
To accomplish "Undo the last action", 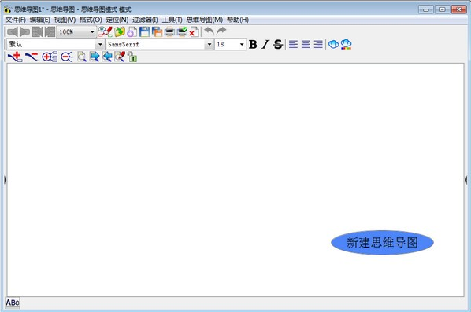I will pos(209,31).
